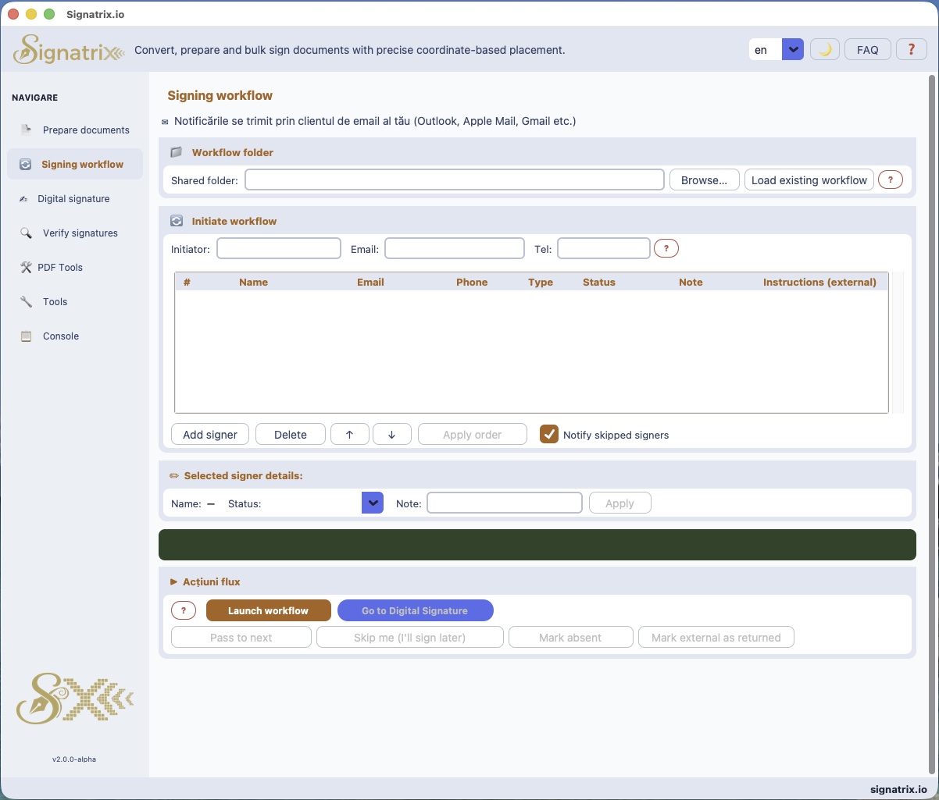Image resolution: width=939 pixels, height=800 pixels.
Task: Click inside the Initiator input field
Action: 278,248
